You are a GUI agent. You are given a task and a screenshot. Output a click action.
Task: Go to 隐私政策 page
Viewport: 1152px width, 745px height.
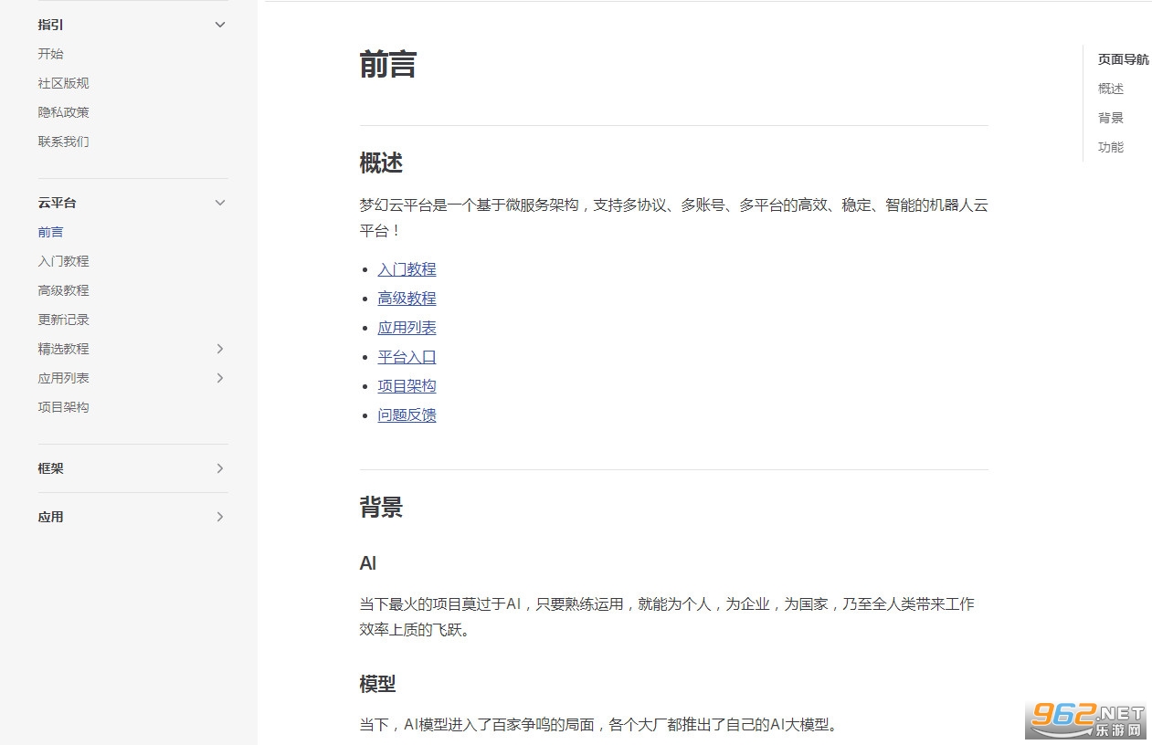64,112
